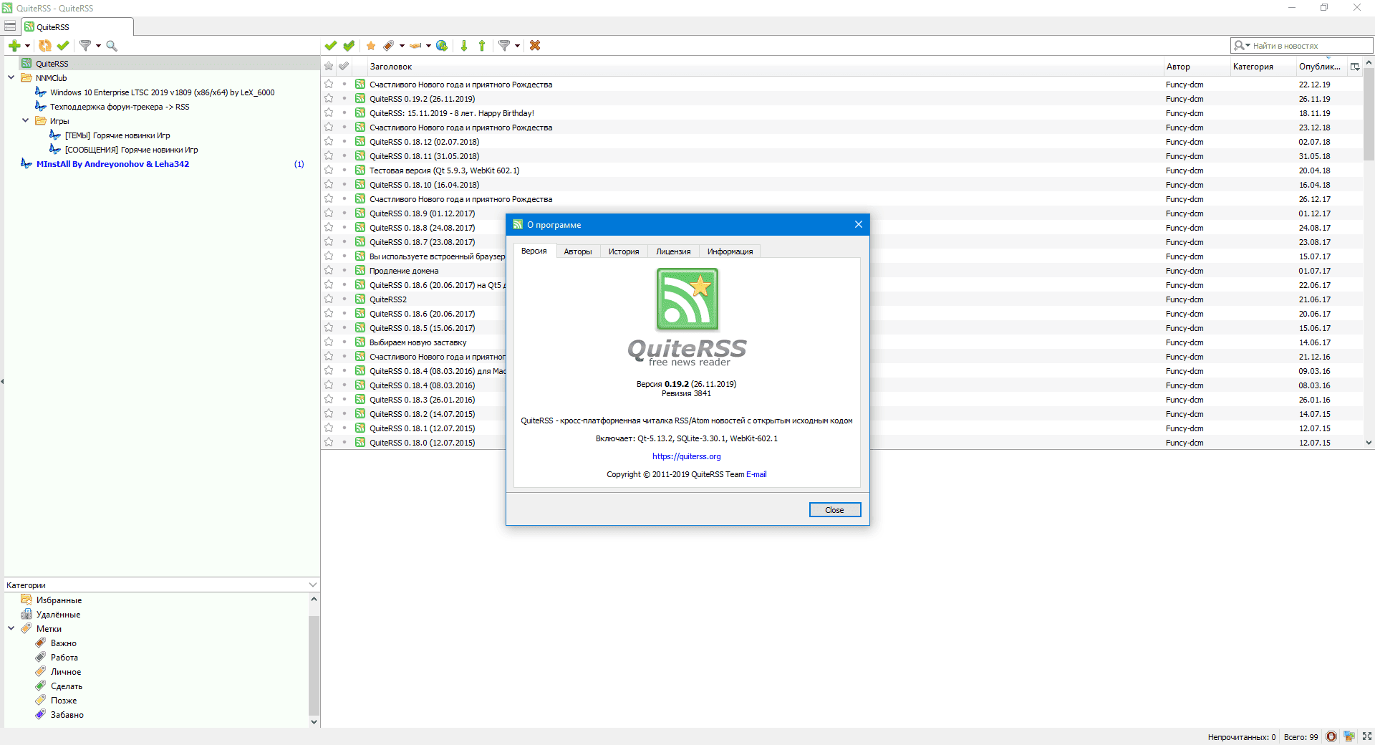Select the 'Версия' tab

click(534, 251)
